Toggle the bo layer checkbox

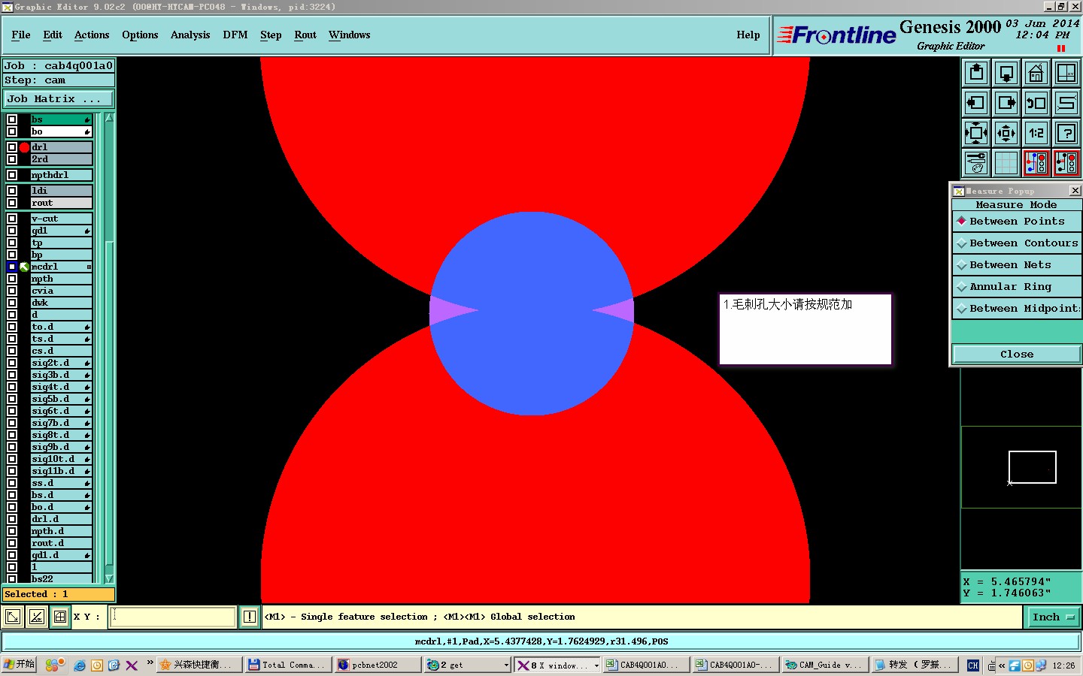click(12, 131)
